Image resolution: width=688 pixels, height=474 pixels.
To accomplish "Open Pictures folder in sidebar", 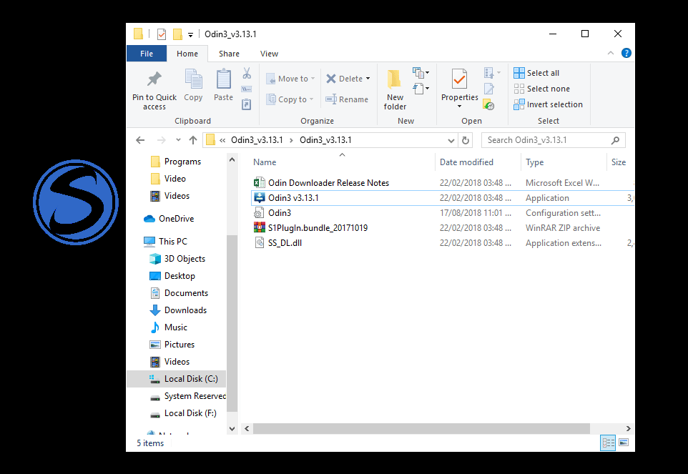I will coord(172,344).
